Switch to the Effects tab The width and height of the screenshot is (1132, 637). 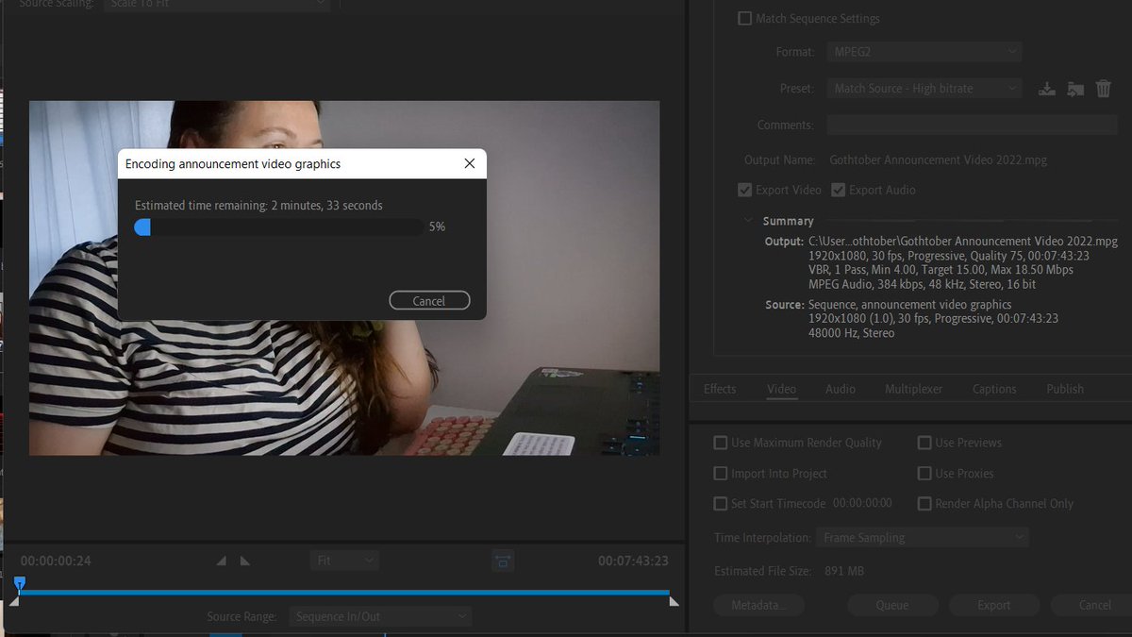tap(720, 389)
